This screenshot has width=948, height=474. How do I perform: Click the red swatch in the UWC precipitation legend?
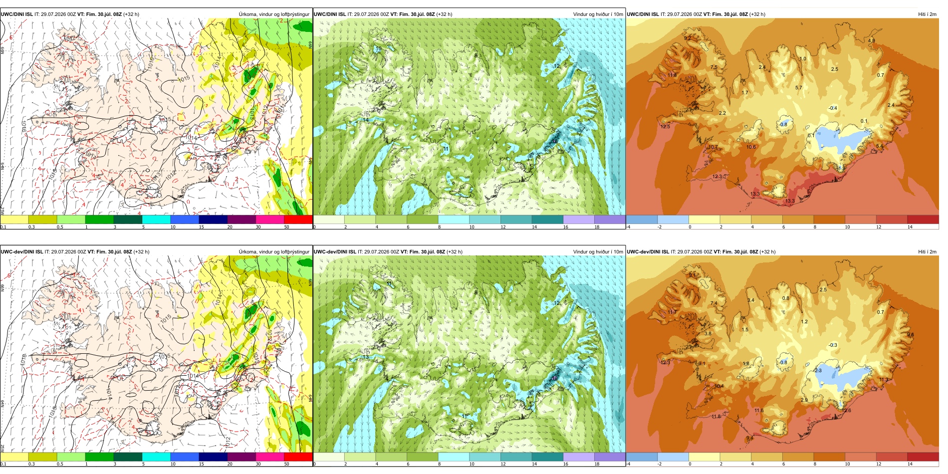click(x=298, y=219)
